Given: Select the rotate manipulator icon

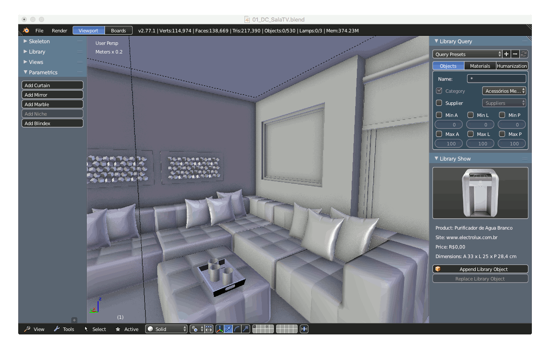Looking at the screenshot, I should click(237, 329).
